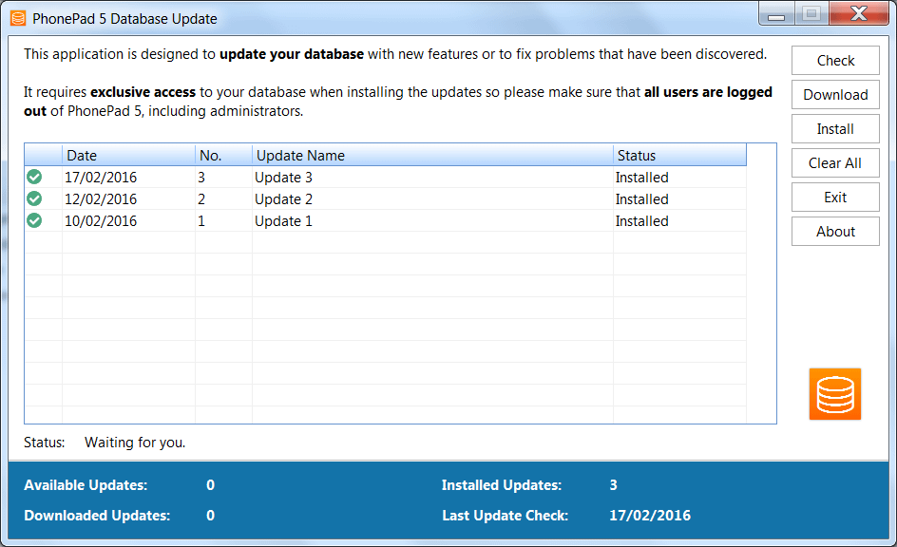Click the Install button

point(835,129)
